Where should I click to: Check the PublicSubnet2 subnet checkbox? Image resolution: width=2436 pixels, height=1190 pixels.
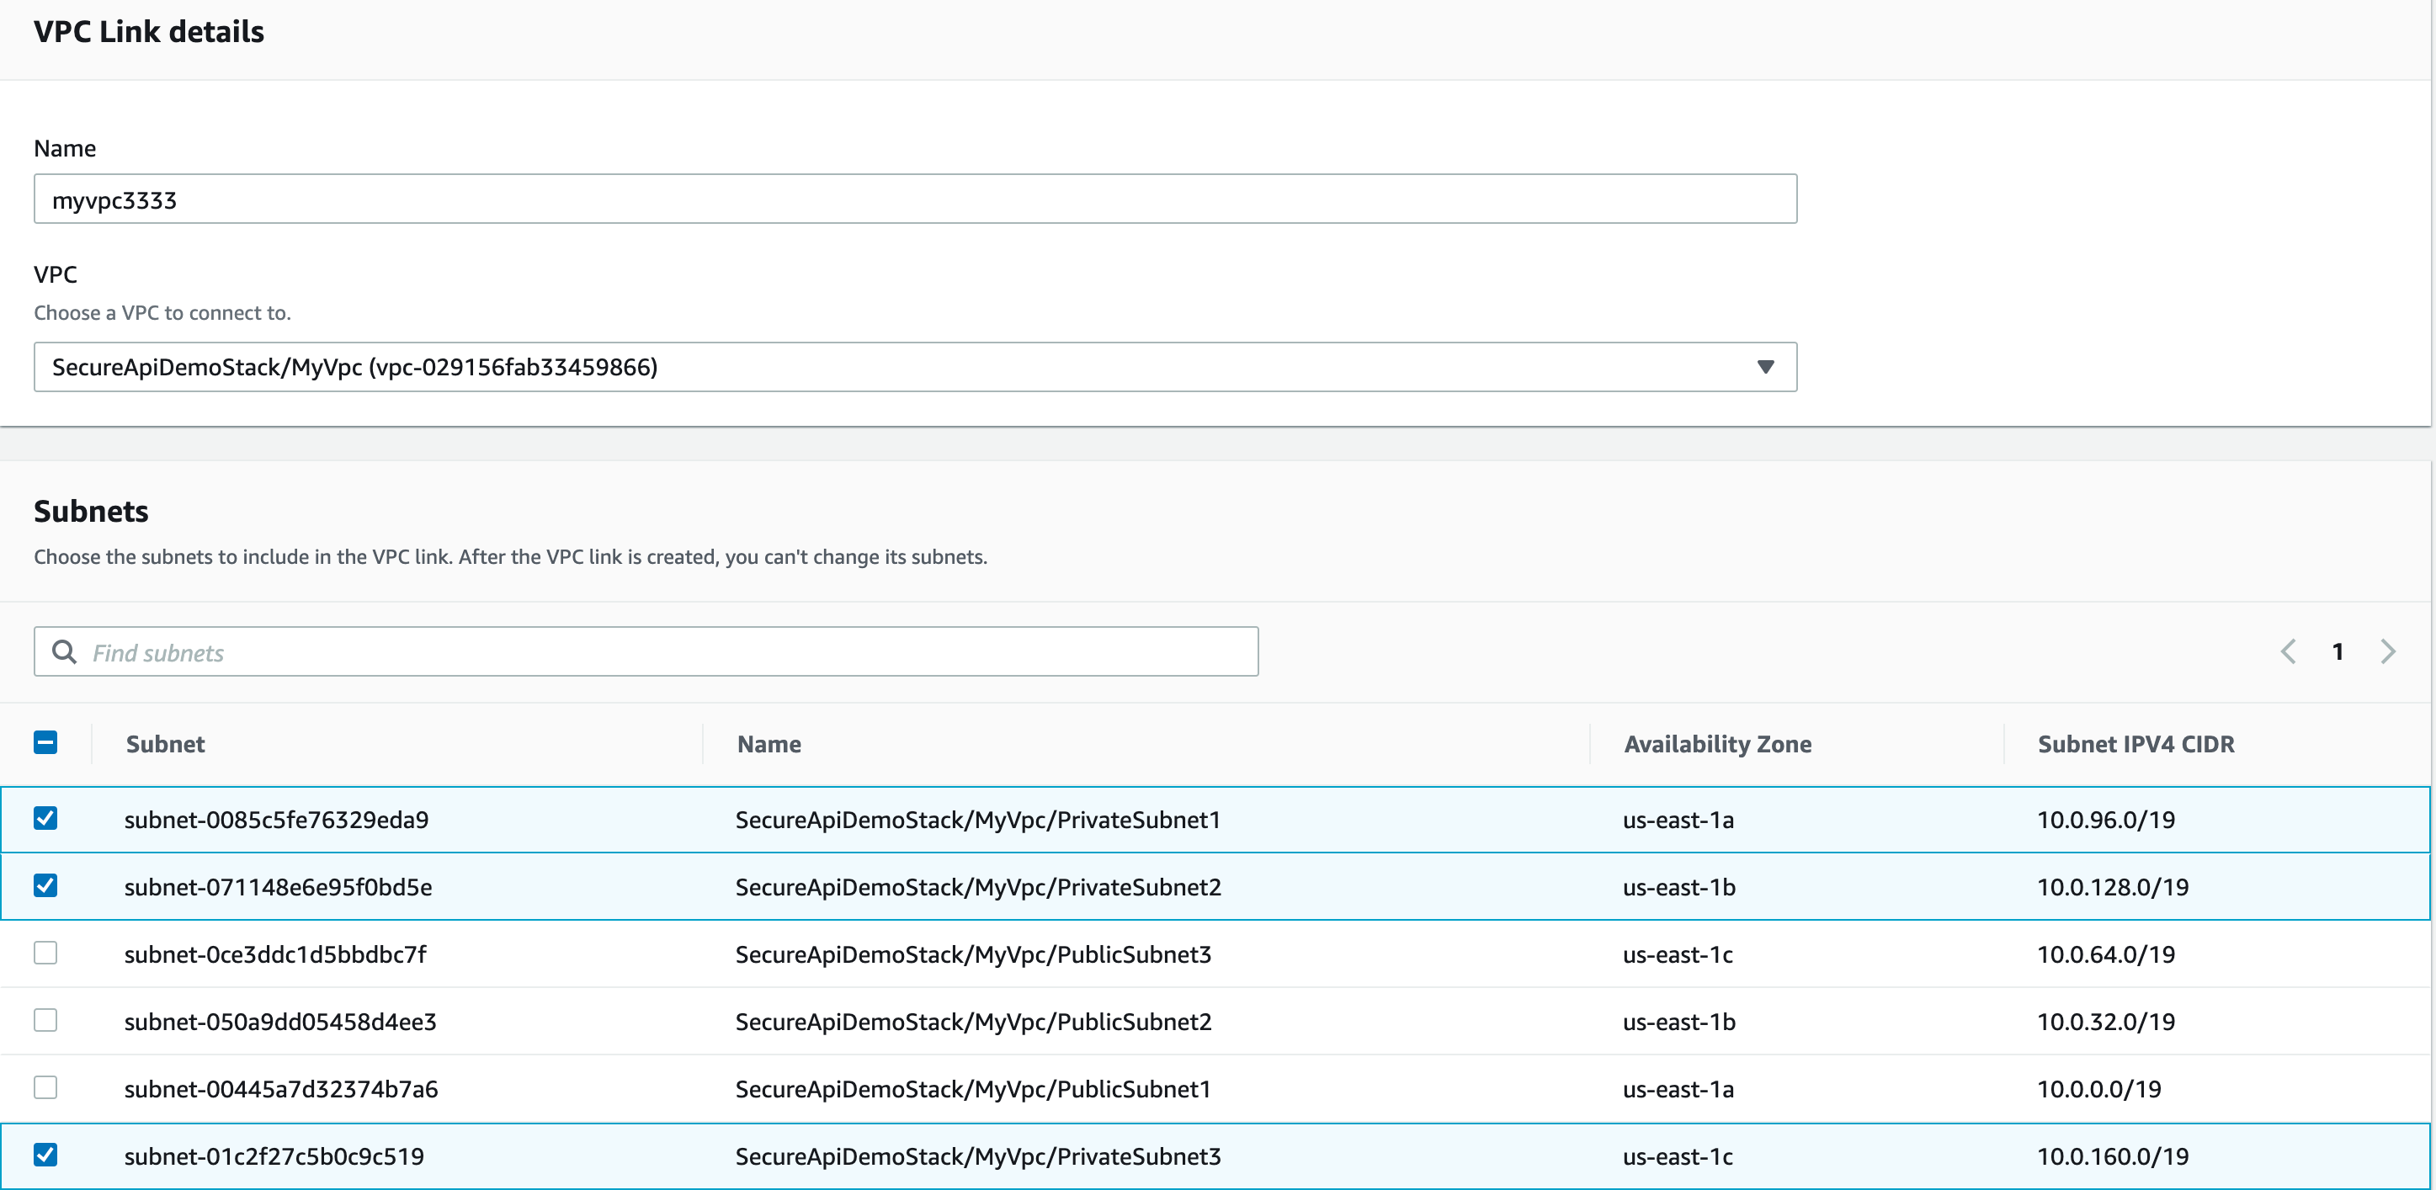point(45,1021)
